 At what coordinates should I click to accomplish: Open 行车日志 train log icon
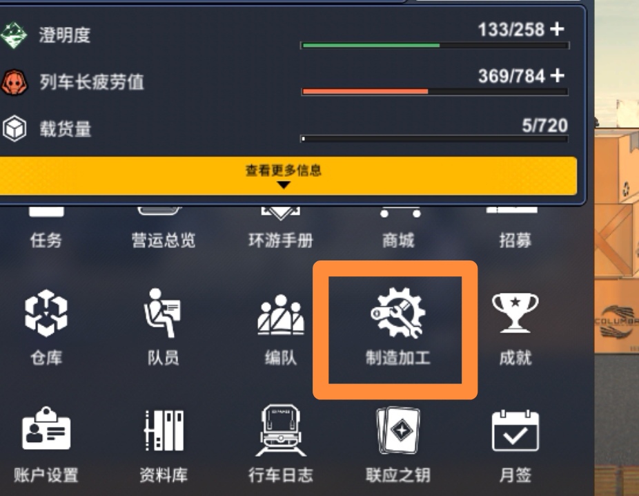(281, 430)
